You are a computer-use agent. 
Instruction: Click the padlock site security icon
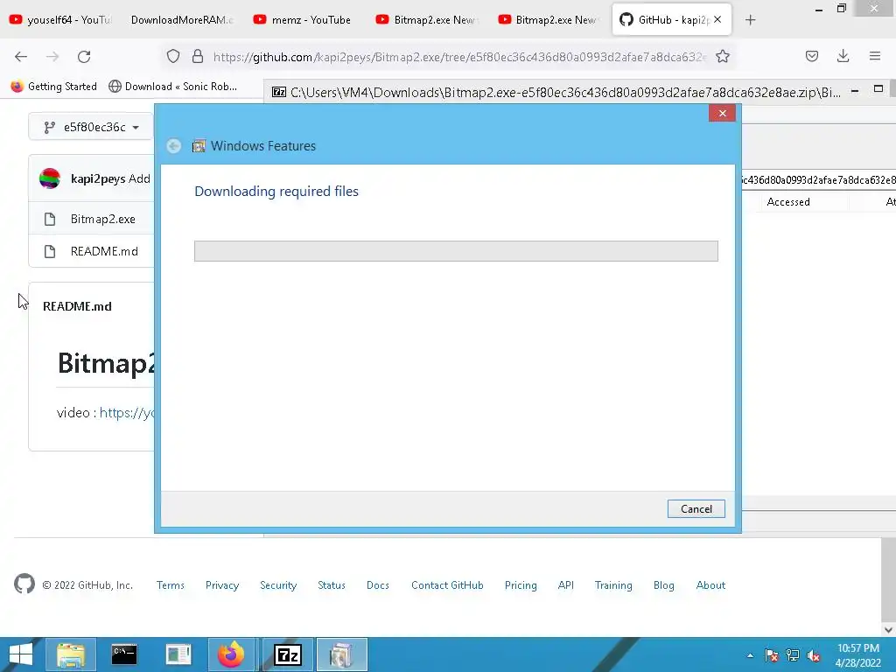198,56
